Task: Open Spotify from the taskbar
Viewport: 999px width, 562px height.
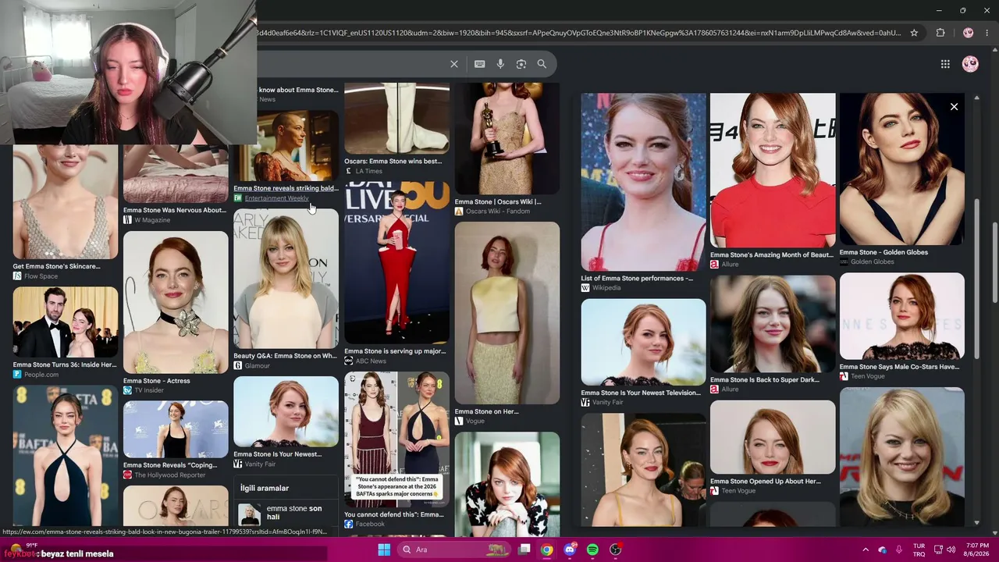Action: click(x=592, y=550)
